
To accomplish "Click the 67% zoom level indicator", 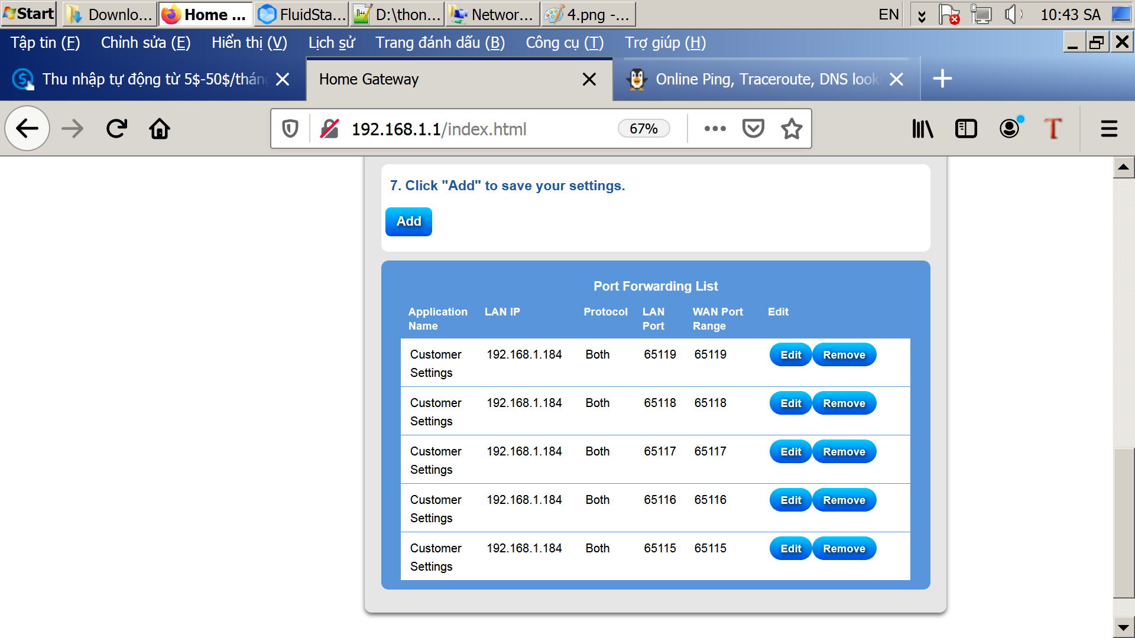I will [643, 128].
